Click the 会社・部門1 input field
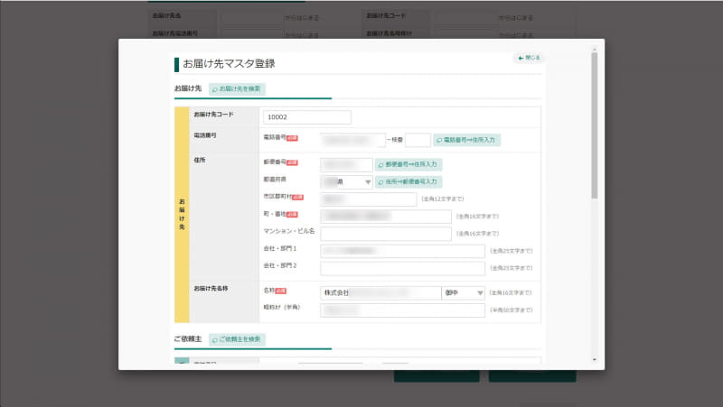723x407 pixels. pos(402,251)
